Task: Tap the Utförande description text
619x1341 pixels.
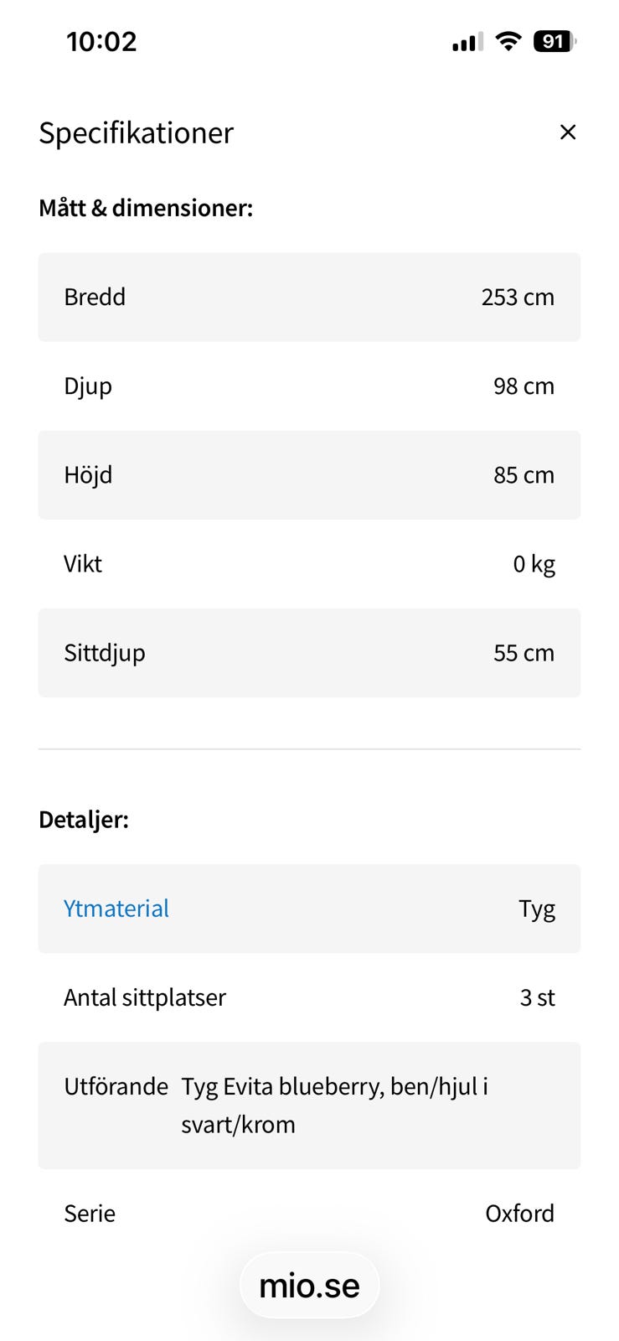Action: tap(334, 1105)
